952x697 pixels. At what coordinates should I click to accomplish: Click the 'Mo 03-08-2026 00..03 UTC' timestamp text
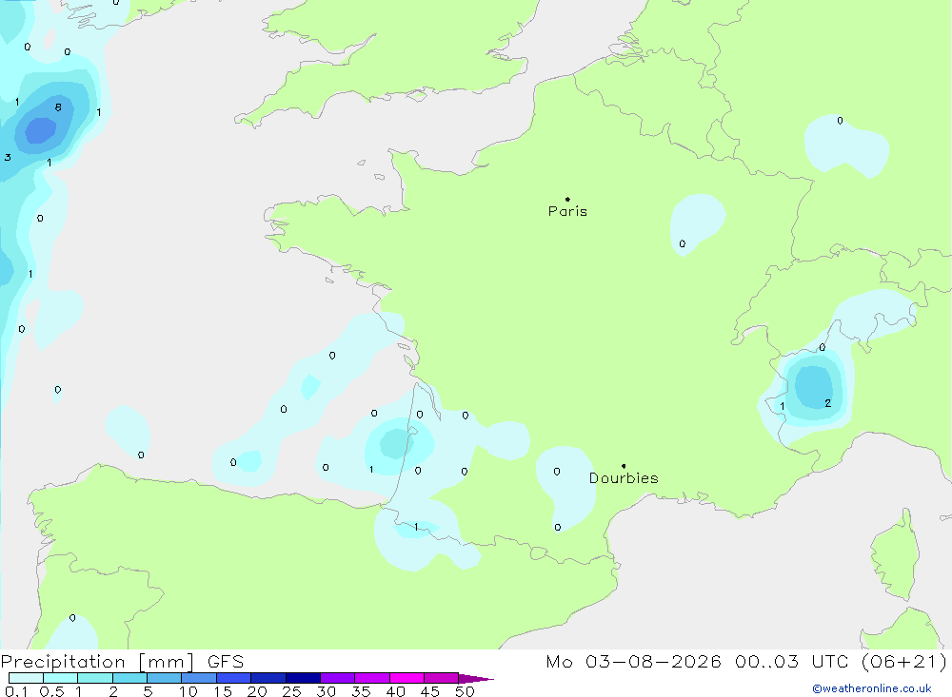pos(697,661)
